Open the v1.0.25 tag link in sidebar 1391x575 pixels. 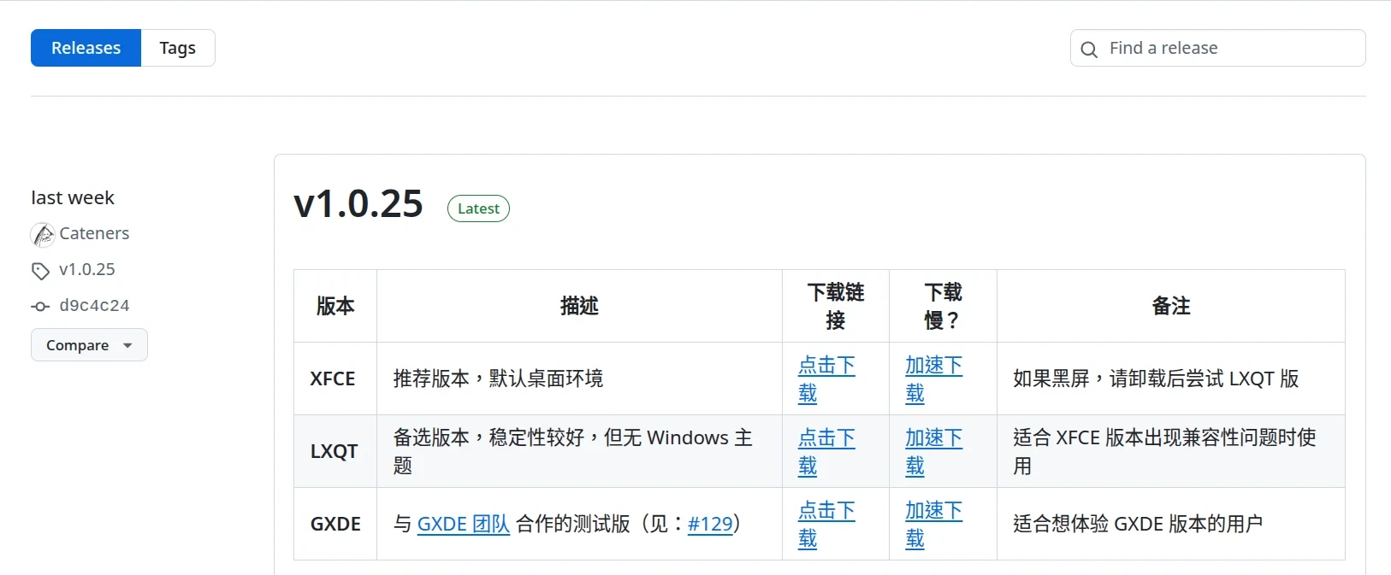tap(86, 269)
